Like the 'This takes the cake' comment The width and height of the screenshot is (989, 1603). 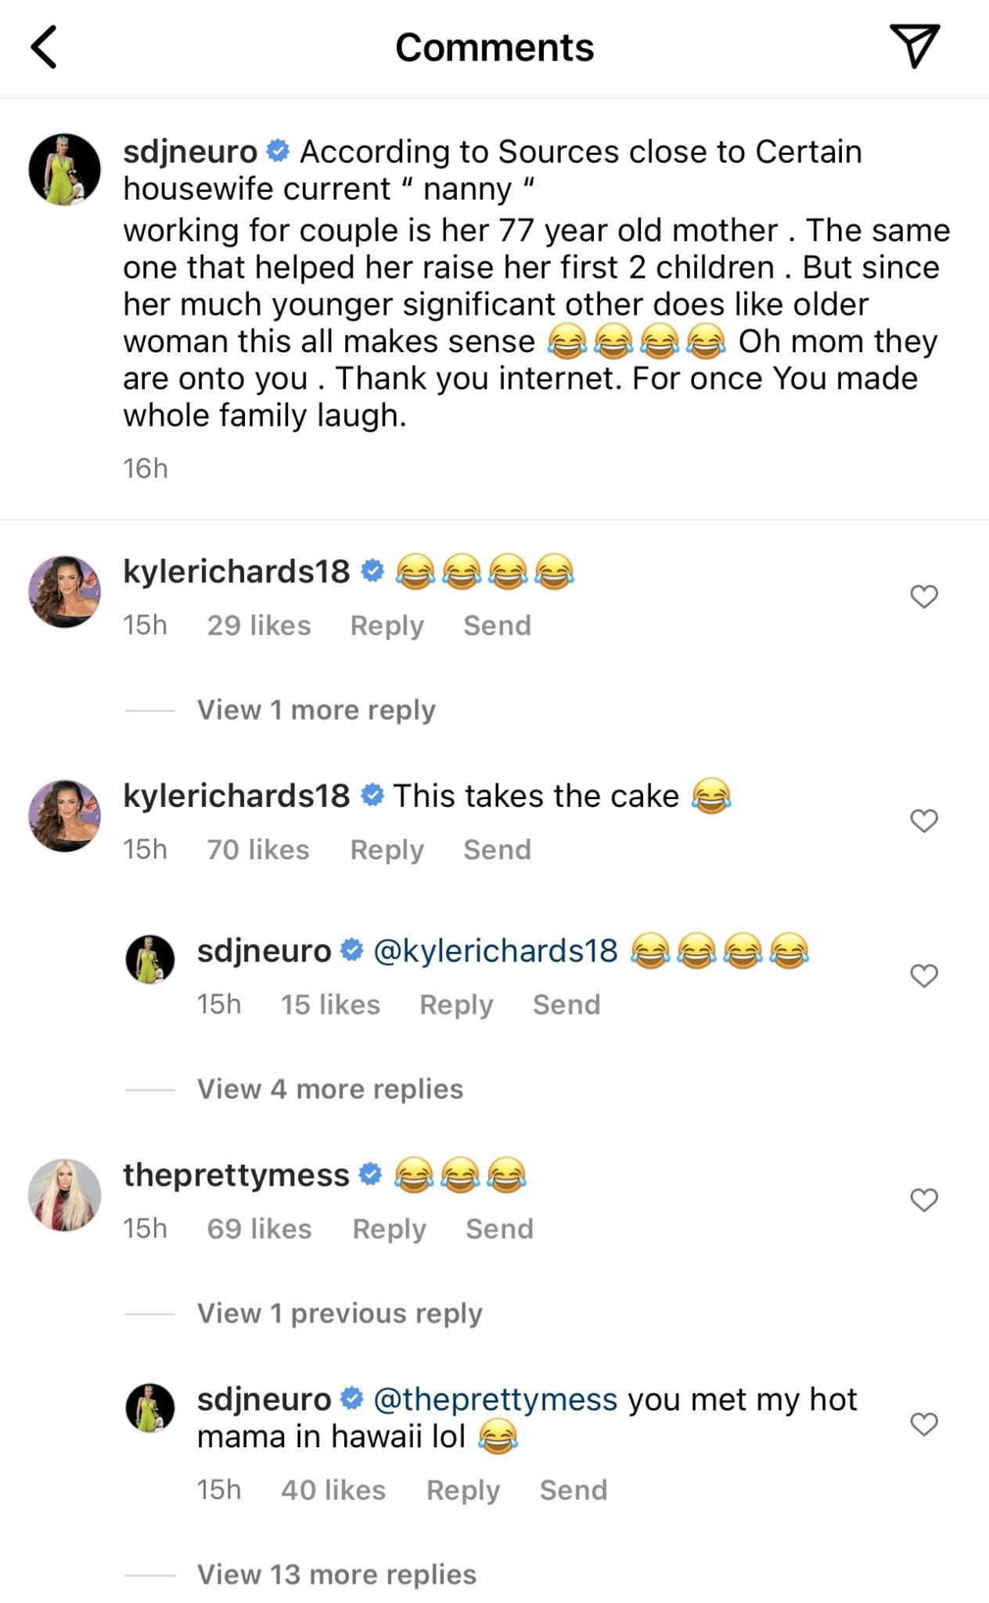[x=923, y=820]
